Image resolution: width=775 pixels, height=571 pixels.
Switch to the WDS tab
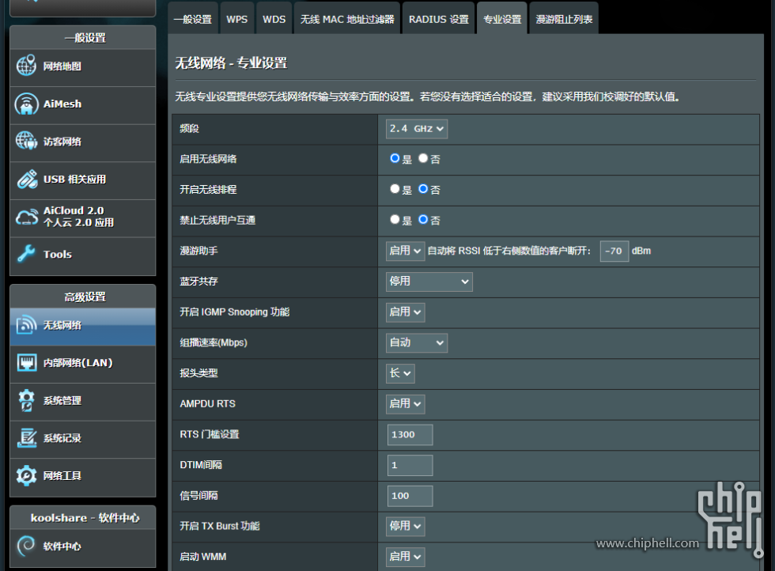tap(274, 19)
